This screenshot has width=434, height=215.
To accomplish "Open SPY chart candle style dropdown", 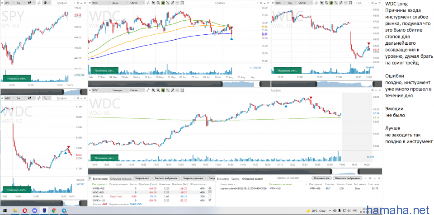I will [x=31, y=3].
